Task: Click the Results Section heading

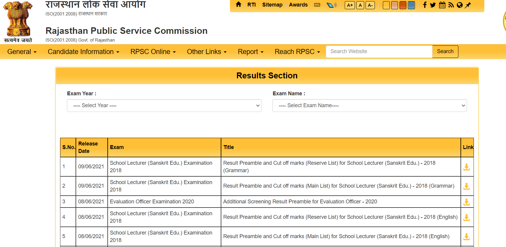Action: 267,76
